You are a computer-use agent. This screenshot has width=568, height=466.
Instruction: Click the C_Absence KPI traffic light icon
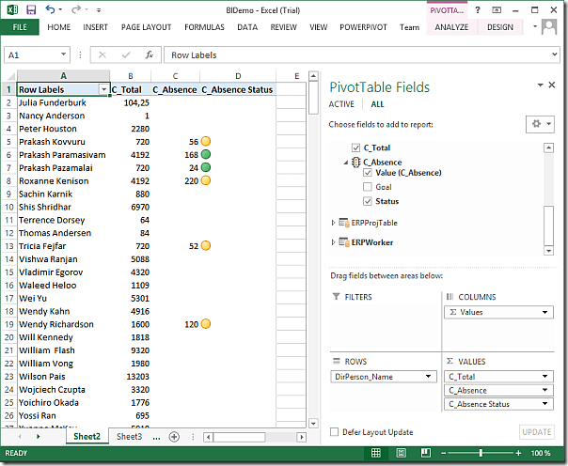(355, 163)
